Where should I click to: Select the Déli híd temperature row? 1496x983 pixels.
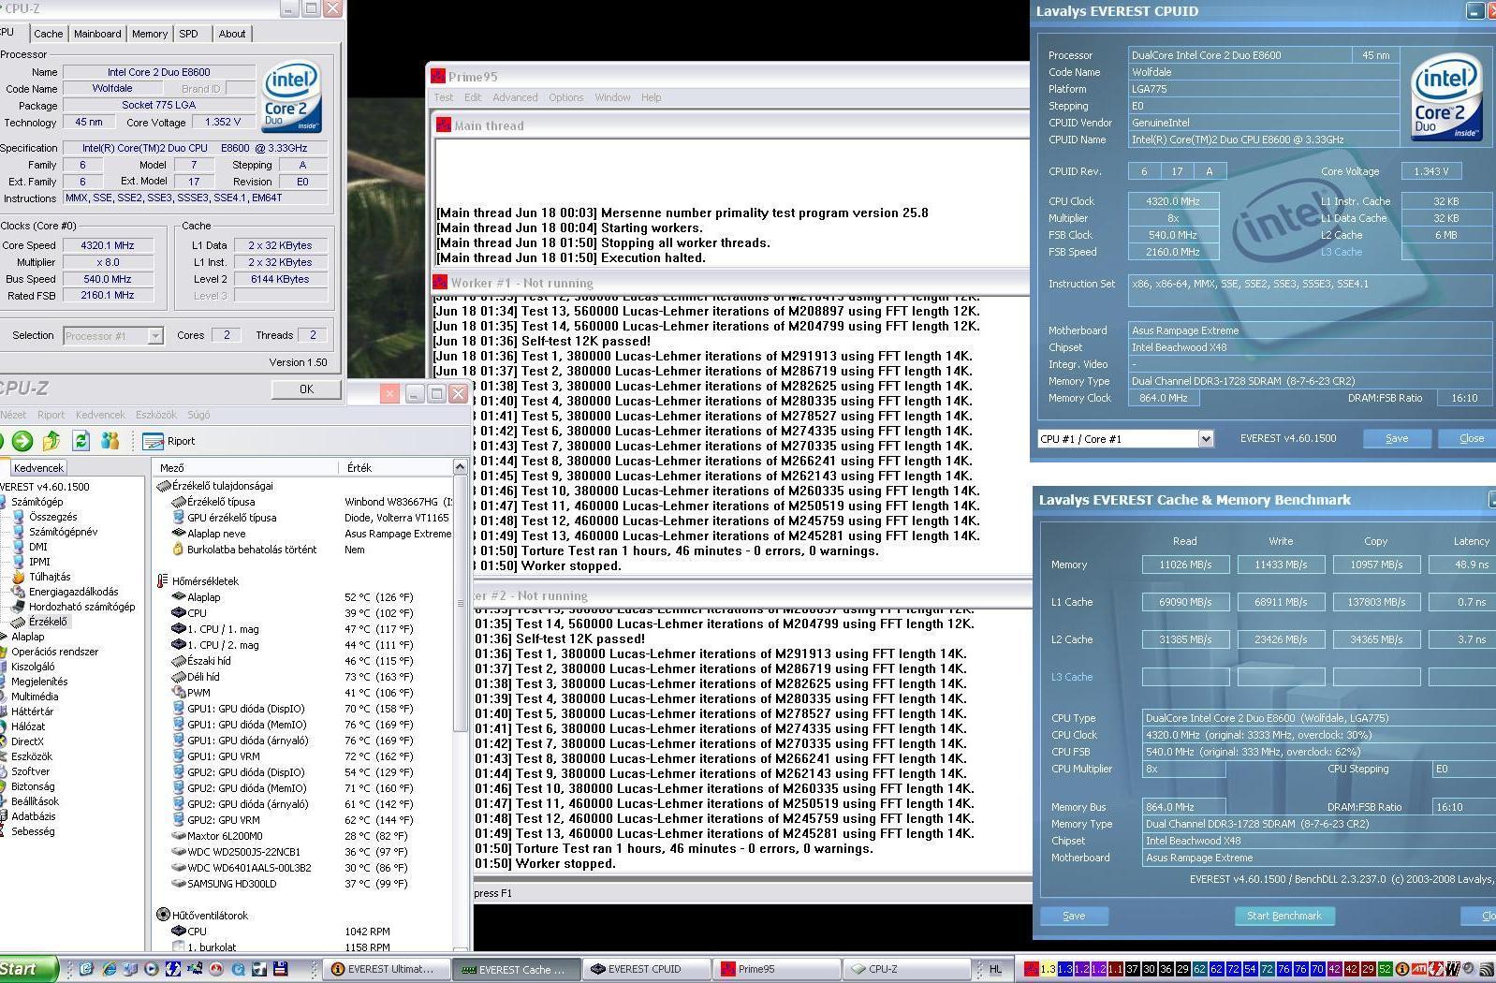coord(304,677)
